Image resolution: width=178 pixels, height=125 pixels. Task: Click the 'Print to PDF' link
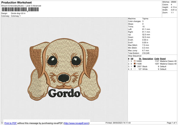pos(11,123)
